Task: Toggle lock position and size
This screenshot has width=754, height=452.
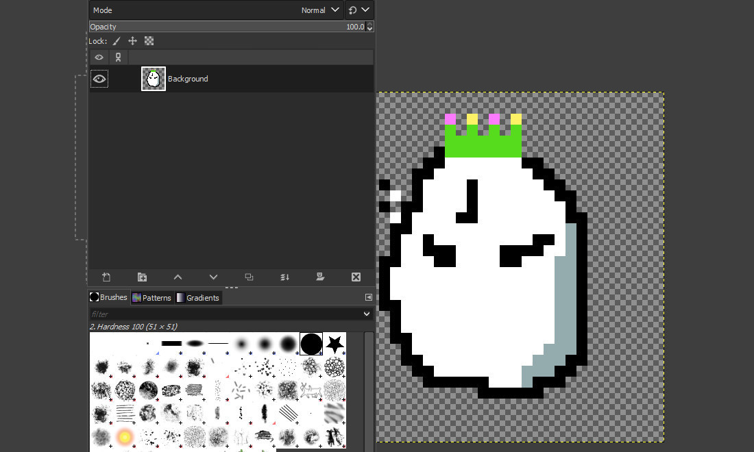Action: point(133,41)
